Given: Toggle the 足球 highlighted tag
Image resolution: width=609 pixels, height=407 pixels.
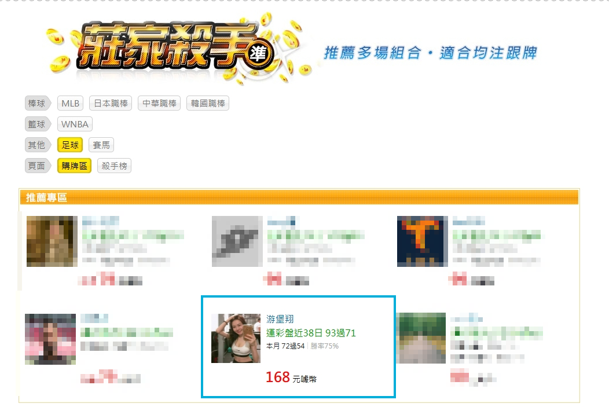Looking at the screenshot, I should click(70, 145).
